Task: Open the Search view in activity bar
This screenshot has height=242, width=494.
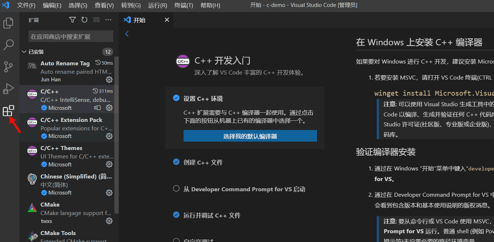Action: 8,45
